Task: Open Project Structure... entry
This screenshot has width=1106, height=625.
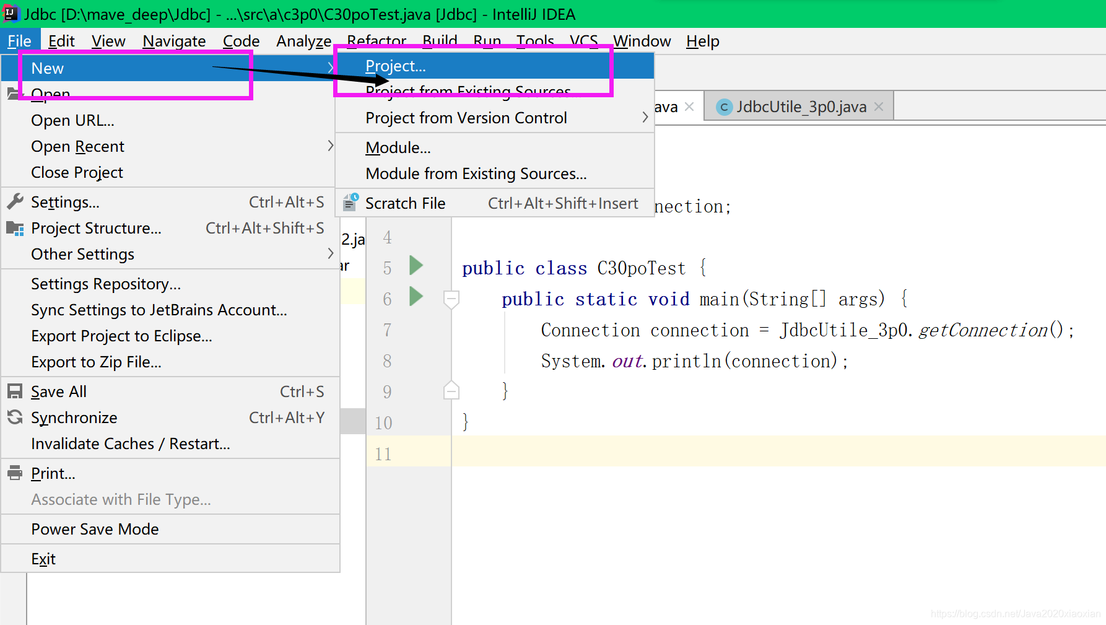Action: (x=170, y=228)
